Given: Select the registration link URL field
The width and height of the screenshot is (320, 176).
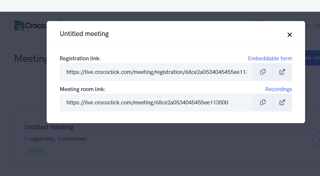Looking at the screenshot, I should [x=156, y=72].
